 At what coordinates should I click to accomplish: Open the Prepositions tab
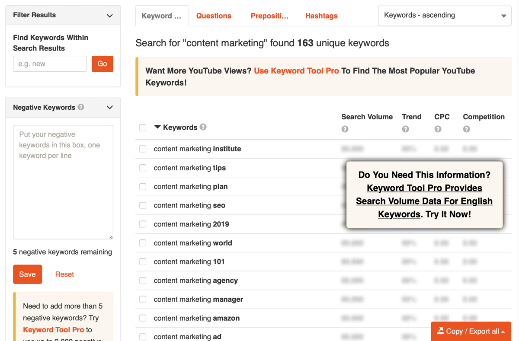(269, 16)
